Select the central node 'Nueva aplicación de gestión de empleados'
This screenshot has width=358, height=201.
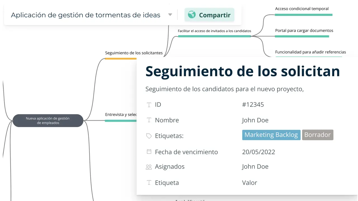coord(48,121)
